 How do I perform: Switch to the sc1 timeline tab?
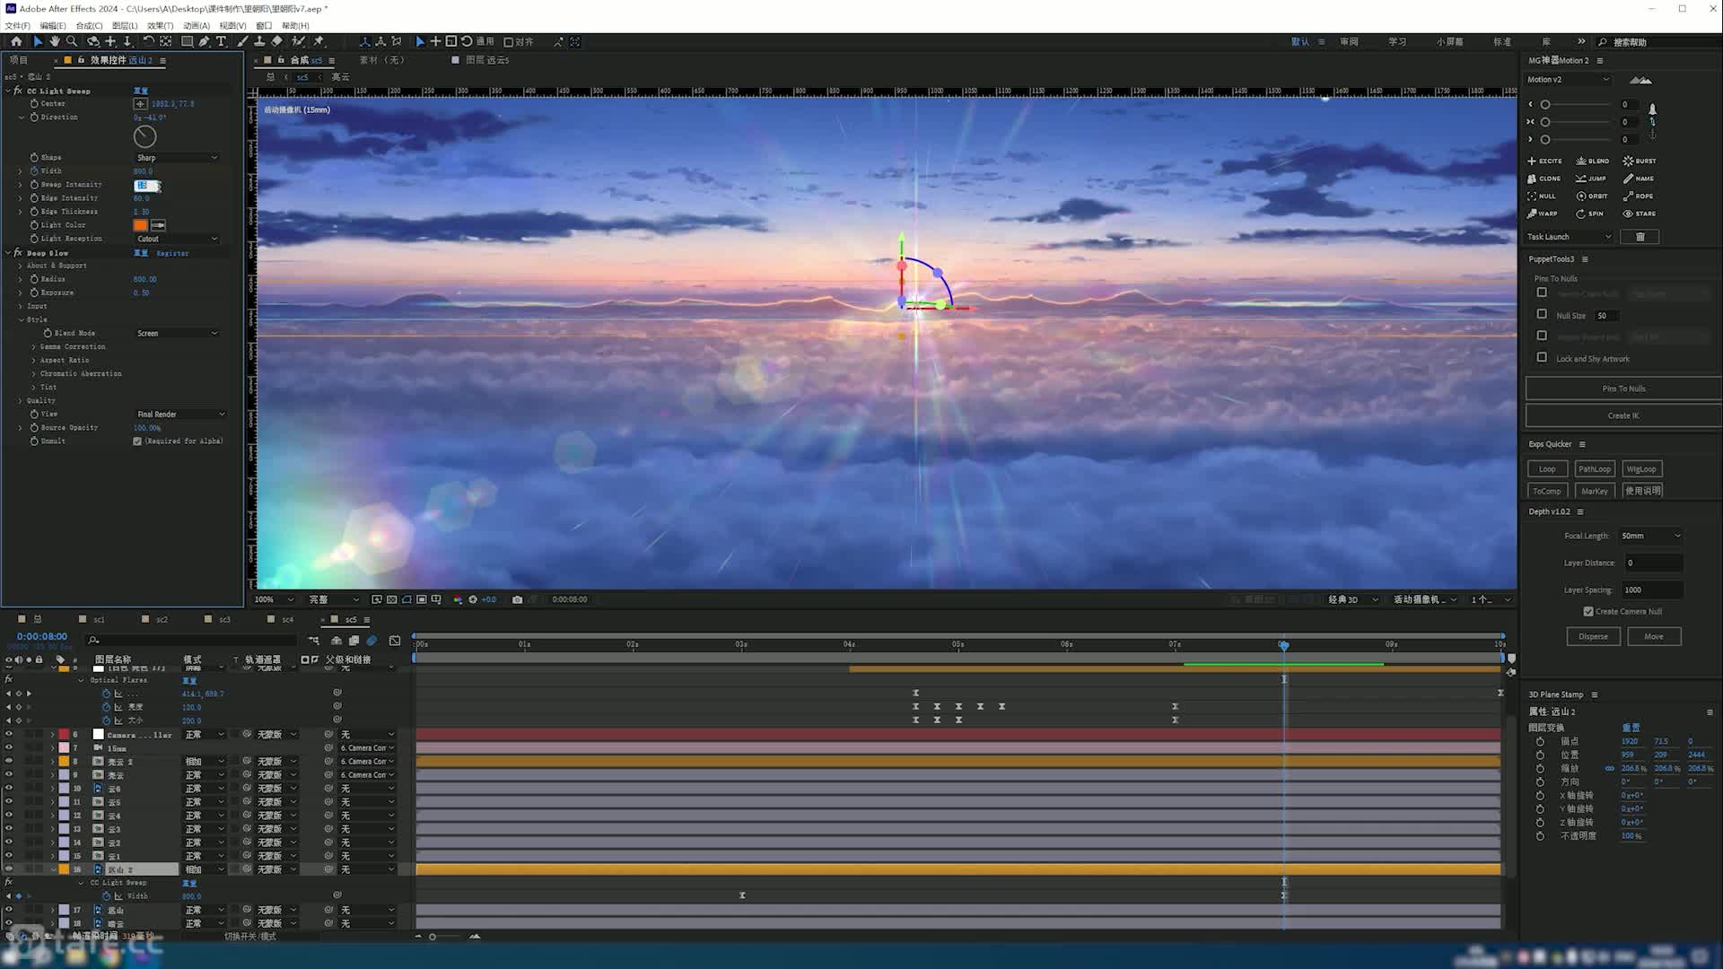pyautogui.click(x=99, y=619)
